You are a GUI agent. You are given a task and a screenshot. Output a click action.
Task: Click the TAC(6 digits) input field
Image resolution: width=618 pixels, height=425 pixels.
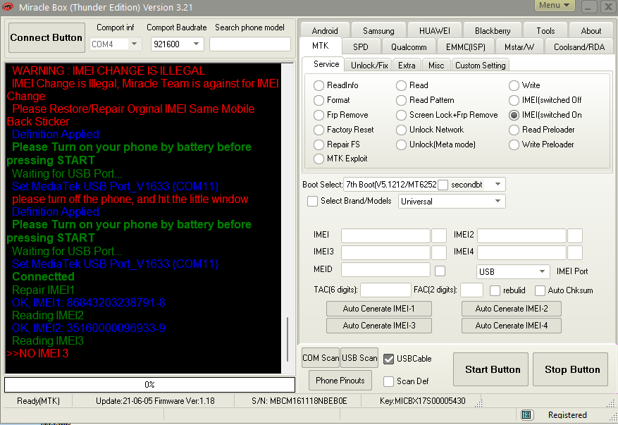(385, 290)
